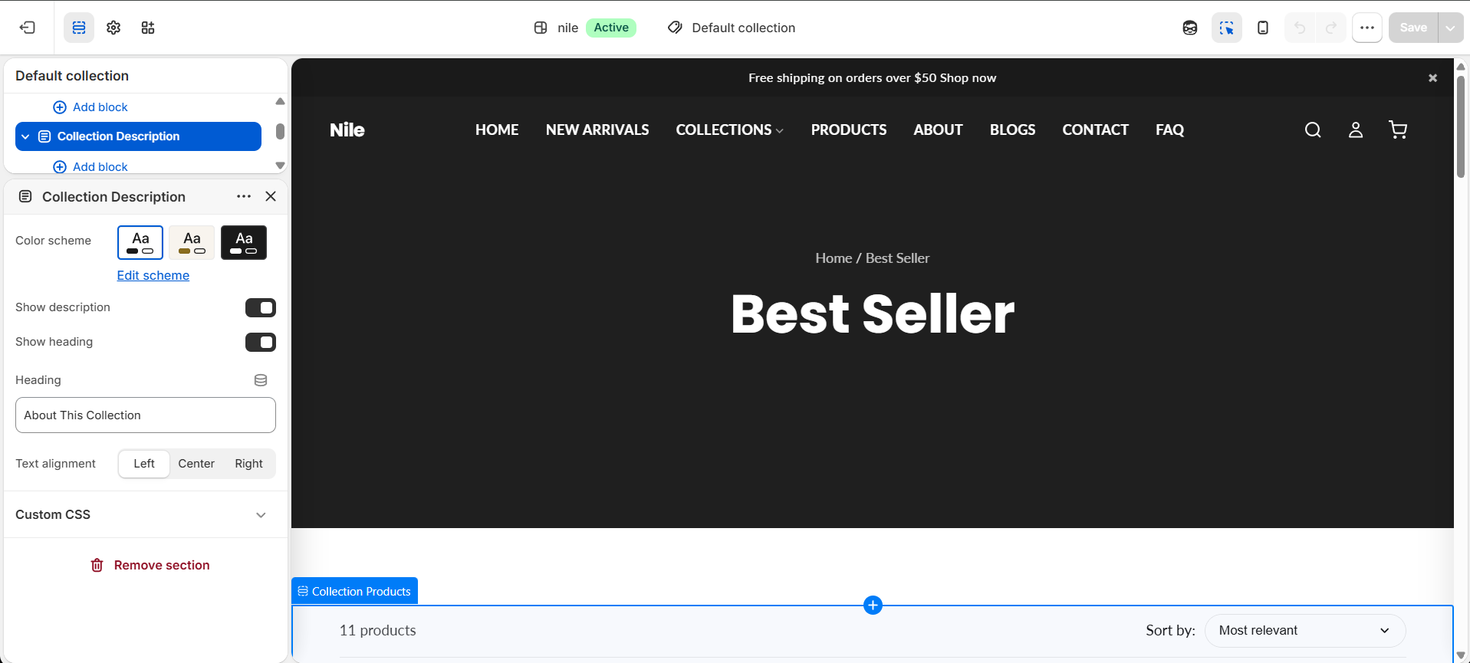Open the Save dropdown arrow
Viewport: 1470px width, 663px height.
(1450, 28)
